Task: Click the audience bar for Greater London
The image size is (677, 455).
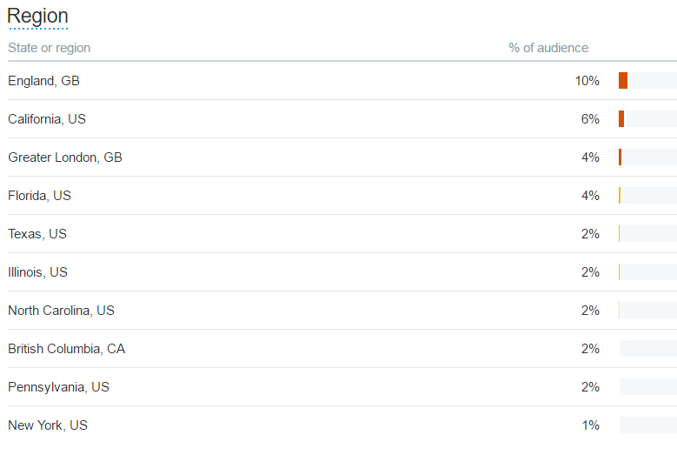Action: pos(647,157)
